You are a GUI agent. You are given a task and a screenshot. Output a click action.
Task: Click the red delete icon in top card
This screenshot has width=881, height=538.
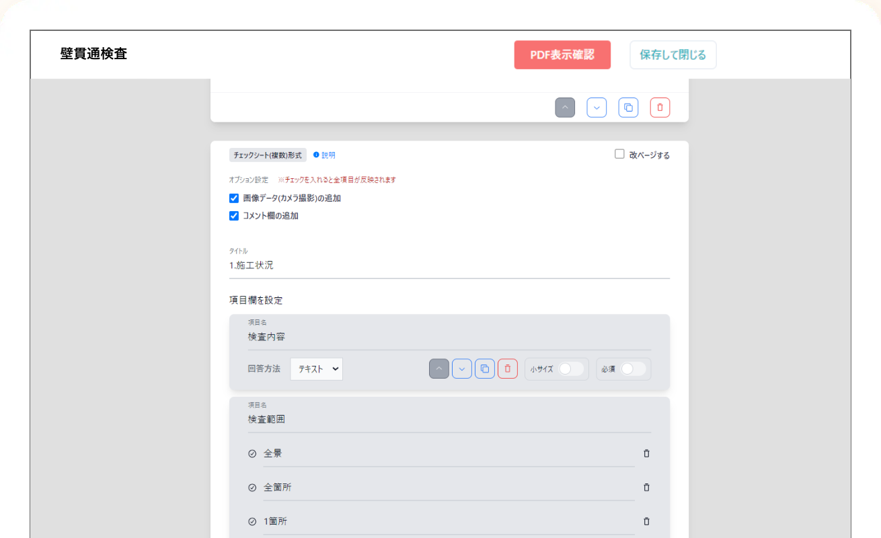point(660,108)
